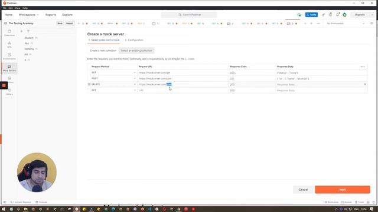
Task: Switch to the Select collection to mock step tab
Action: [104, 40]
